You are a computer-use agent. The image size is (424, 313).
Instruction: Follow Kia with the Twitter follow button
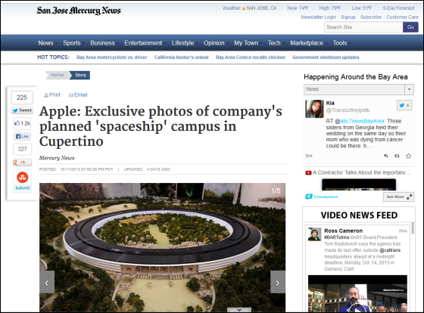pos(404,105)
